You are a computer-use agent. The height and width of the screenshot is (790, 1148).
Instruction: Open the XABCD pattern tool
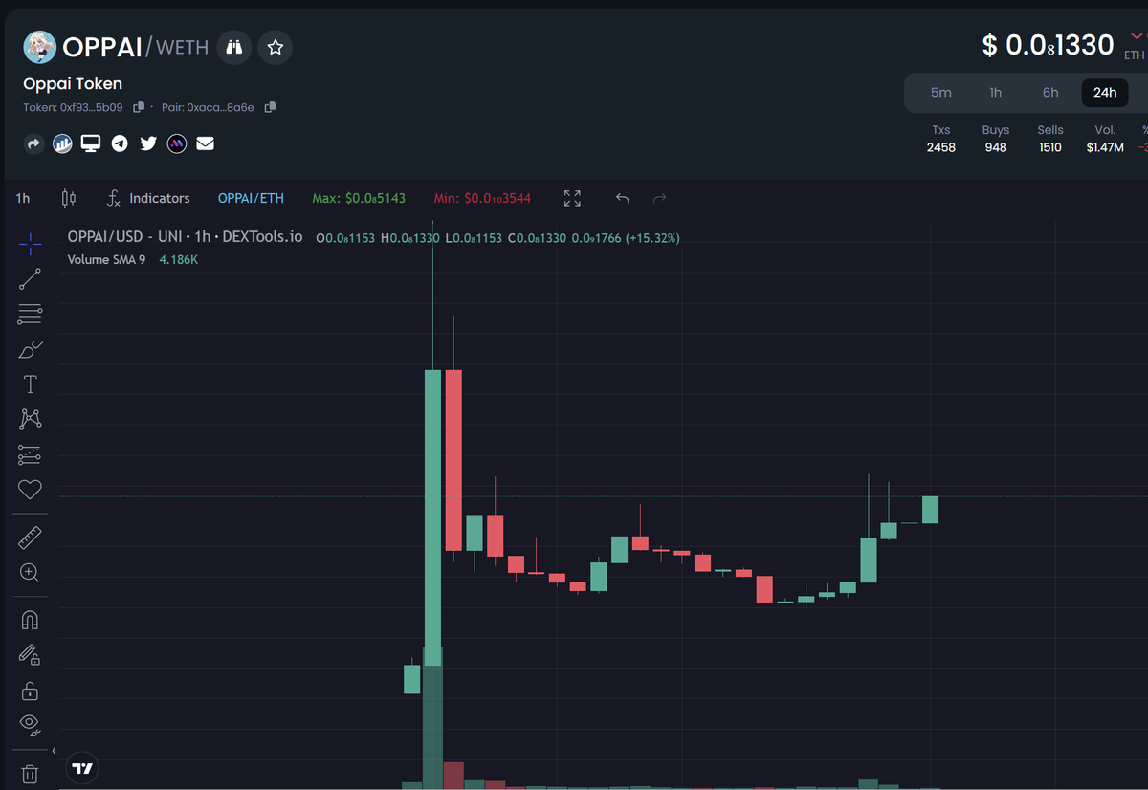click(x=30, y=419)
